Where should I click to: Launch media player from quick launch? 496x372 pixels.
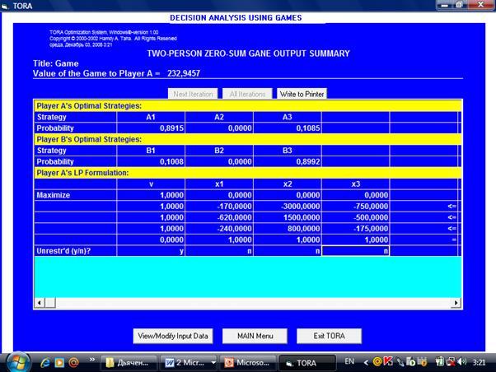click(x=59, y=362)
